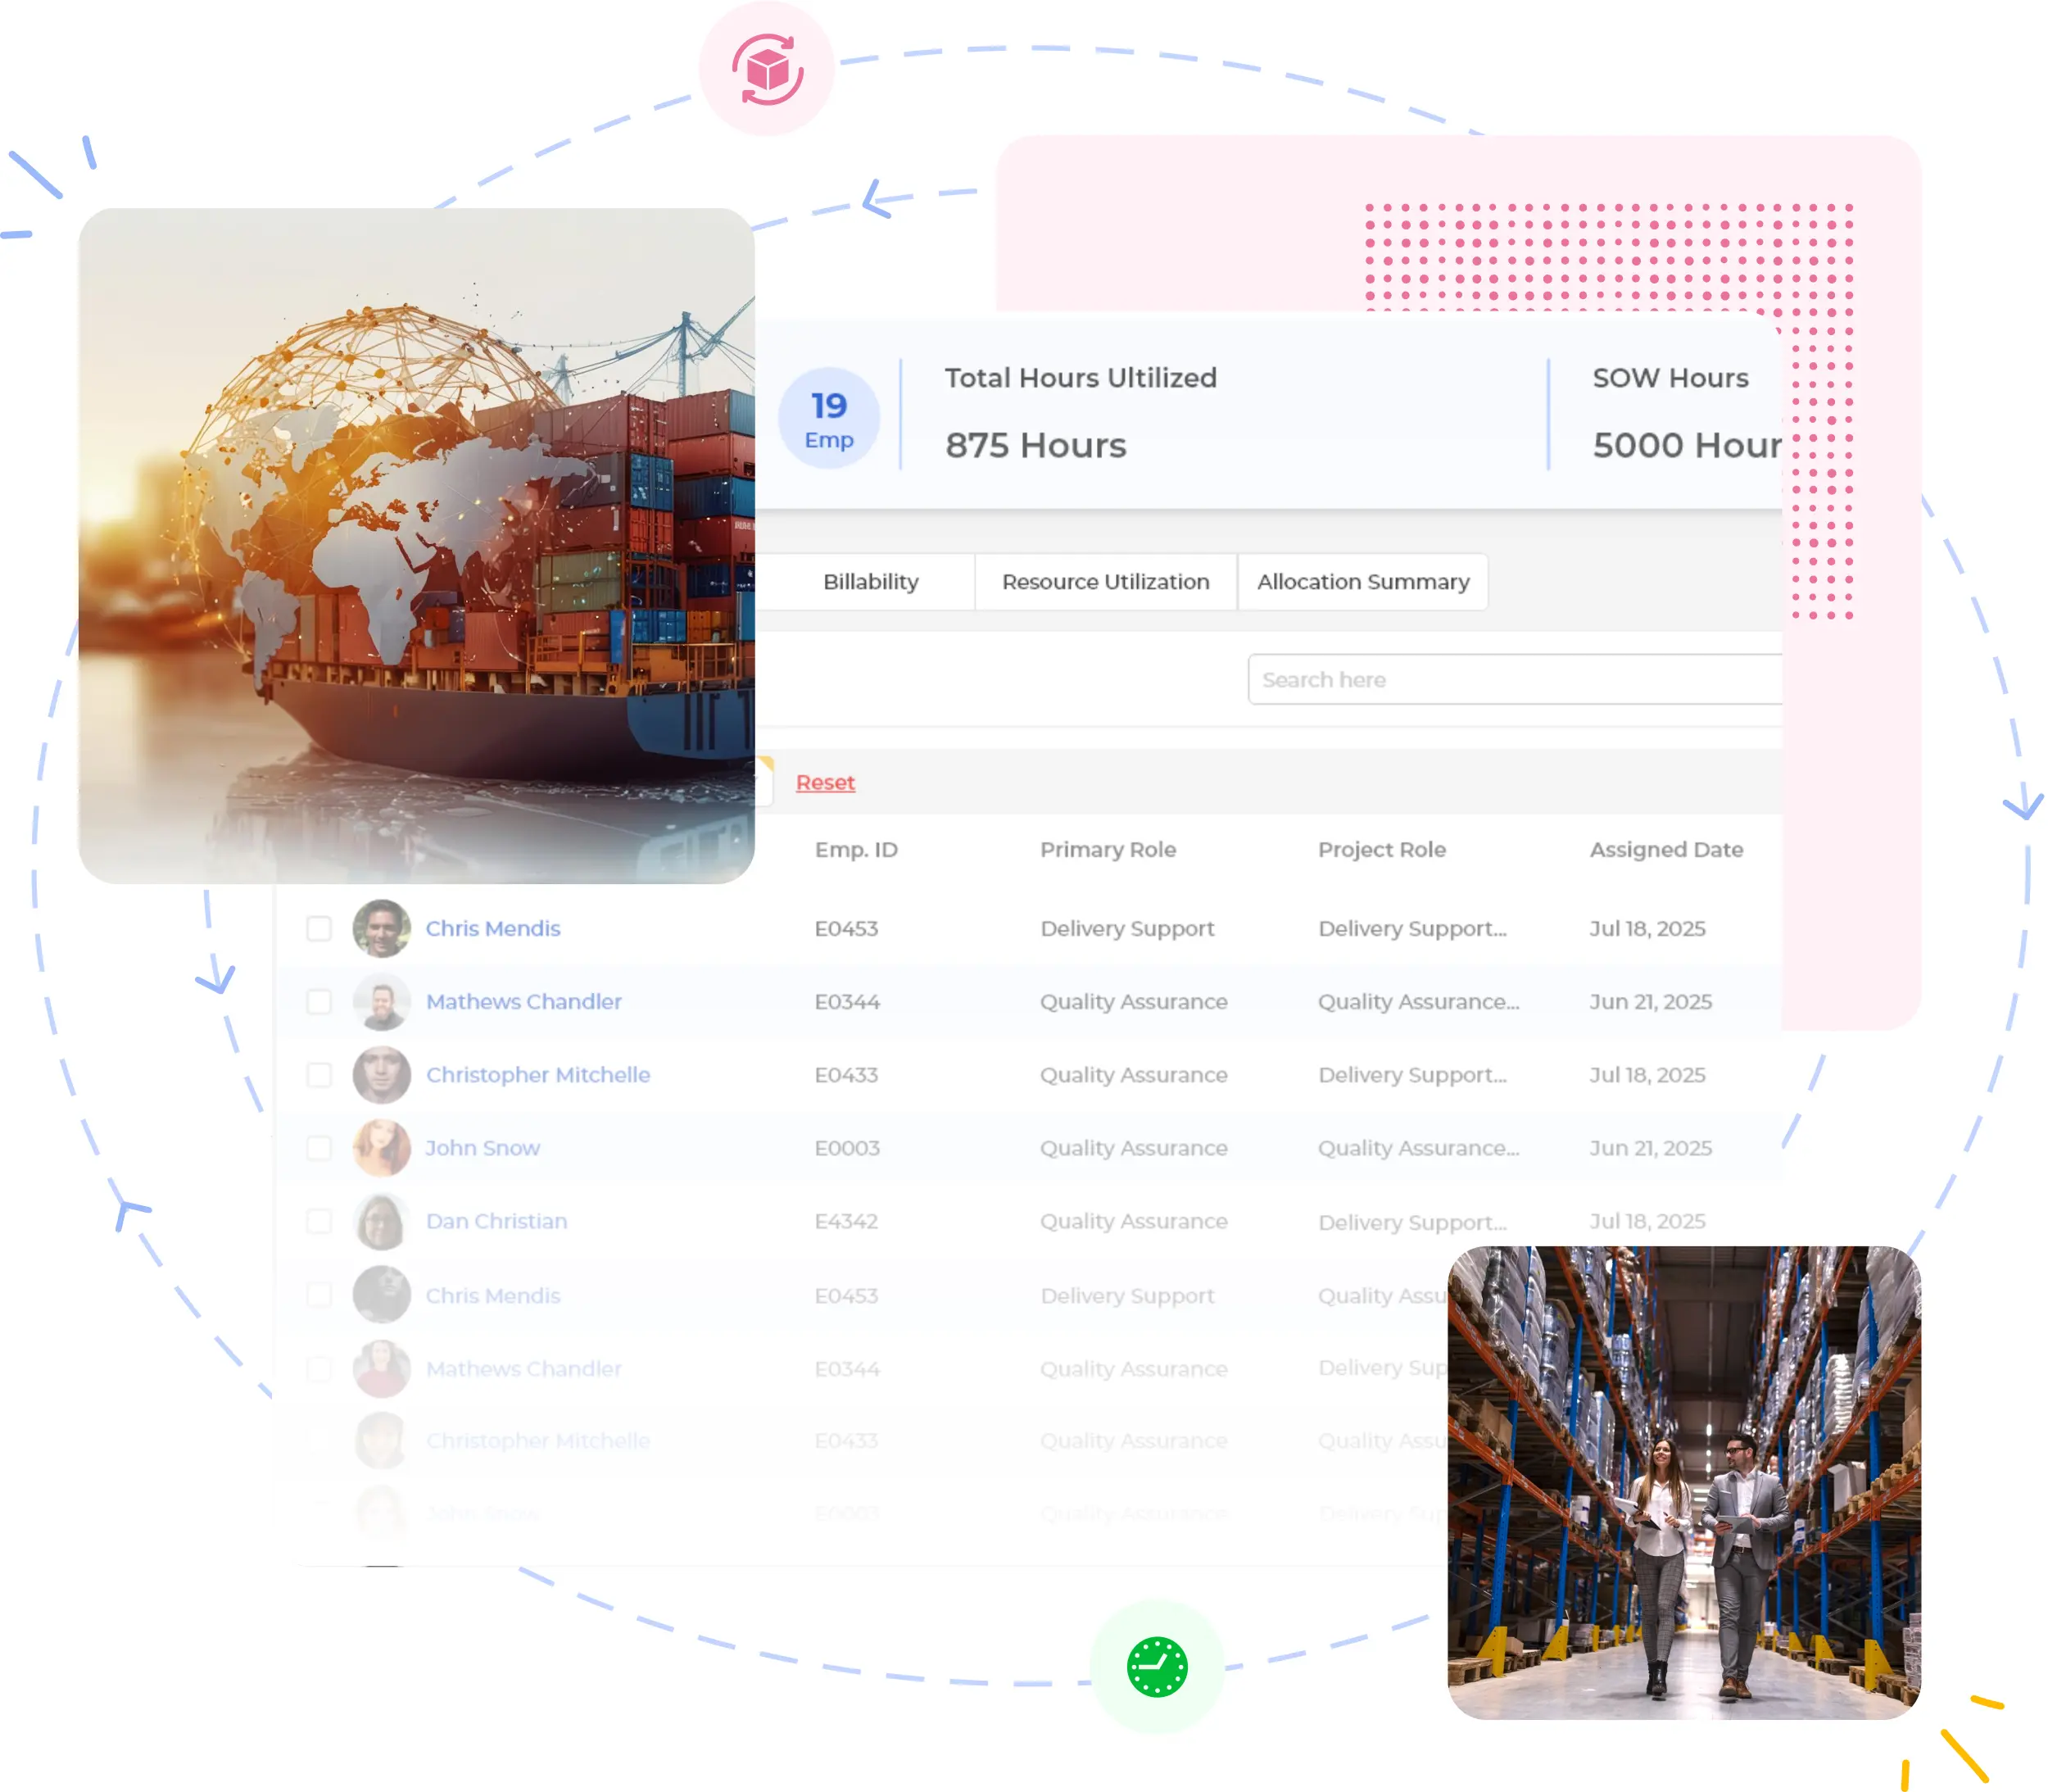Open Dan Christian's name link
The image size is (2048, 1792).
[496, 1221]
